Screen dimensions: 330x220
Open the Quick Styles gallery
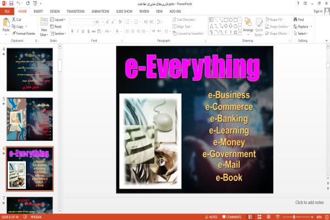coord(259,27)
